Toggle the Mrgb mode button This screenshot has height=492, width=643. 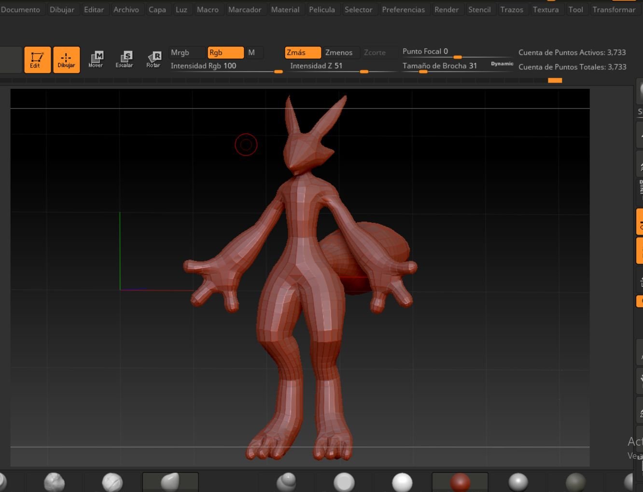(x=187, y=53)
